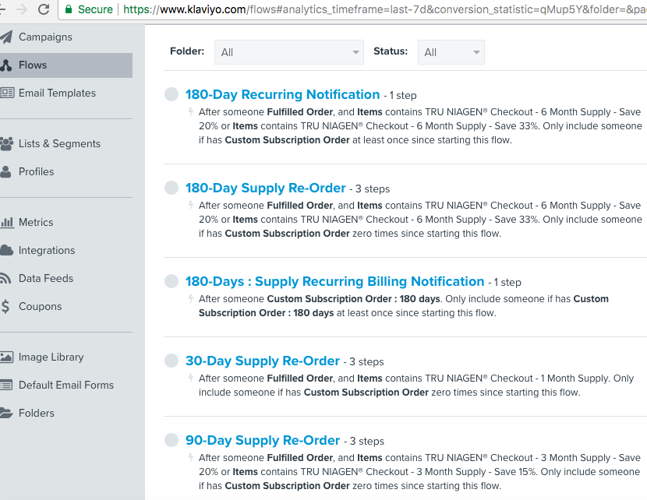Image resolution: width=647 pixels, height=500 pixels.
Task: Navigate to Profiles
Action: click(x=37, y=171)
